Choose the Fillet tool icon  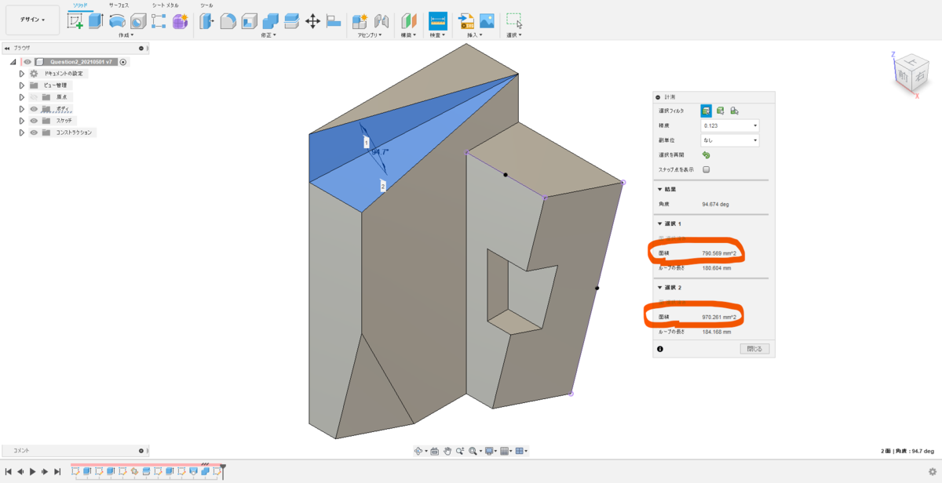point(228,21)
